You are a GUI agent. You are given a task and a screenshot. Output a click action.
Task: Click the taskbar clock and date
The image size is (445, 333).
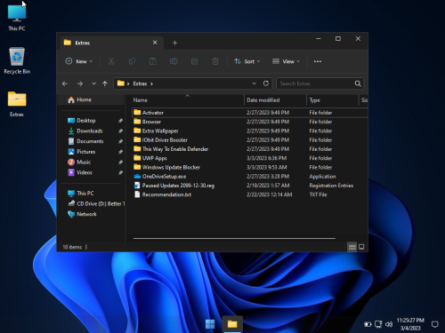coord(410,324)
